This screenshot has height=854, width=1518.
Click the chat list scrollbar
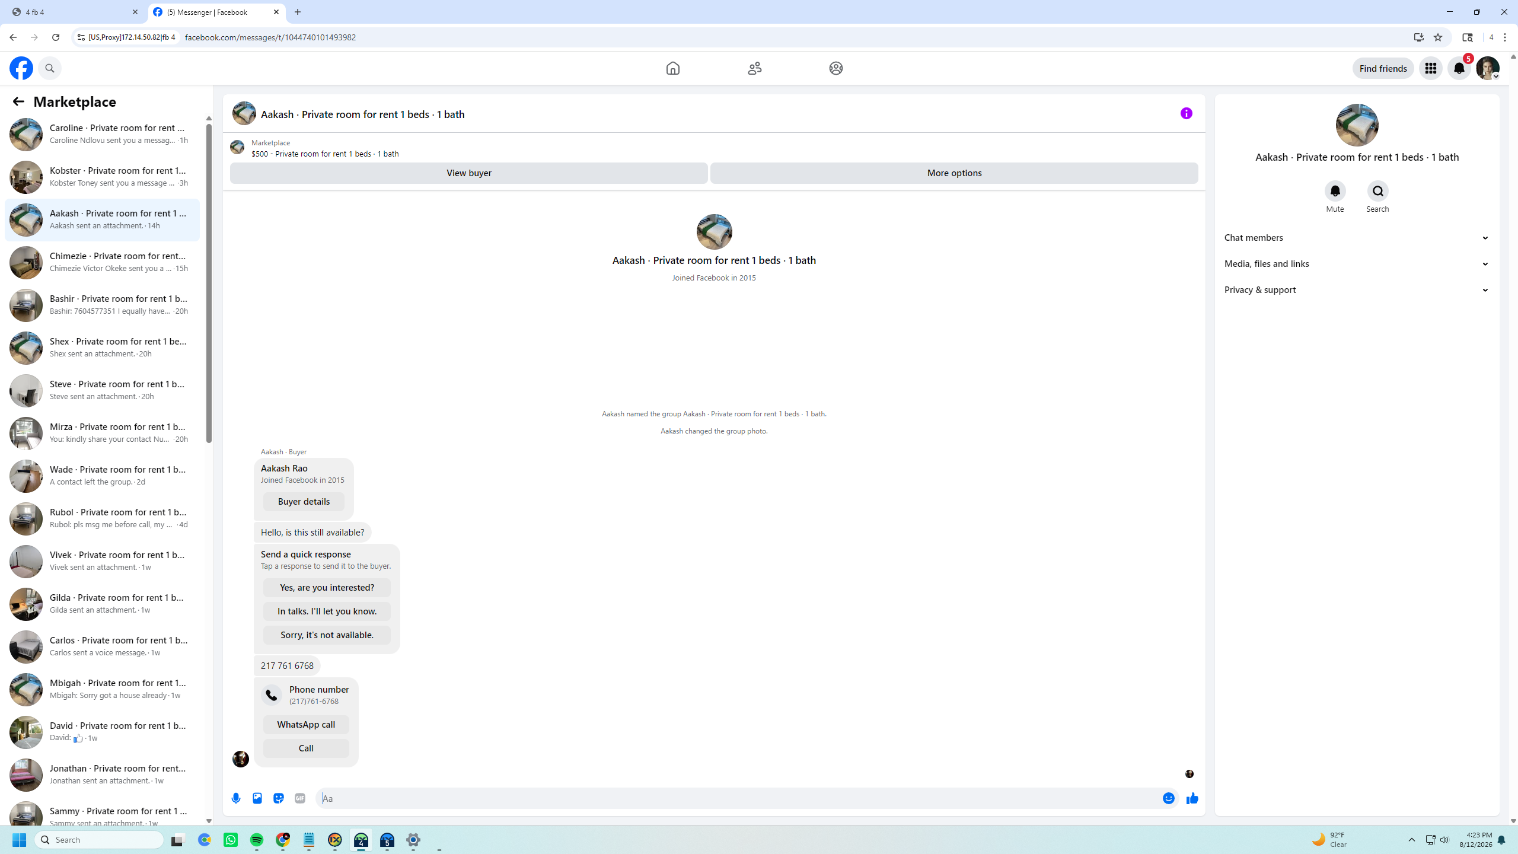[209, 283]
